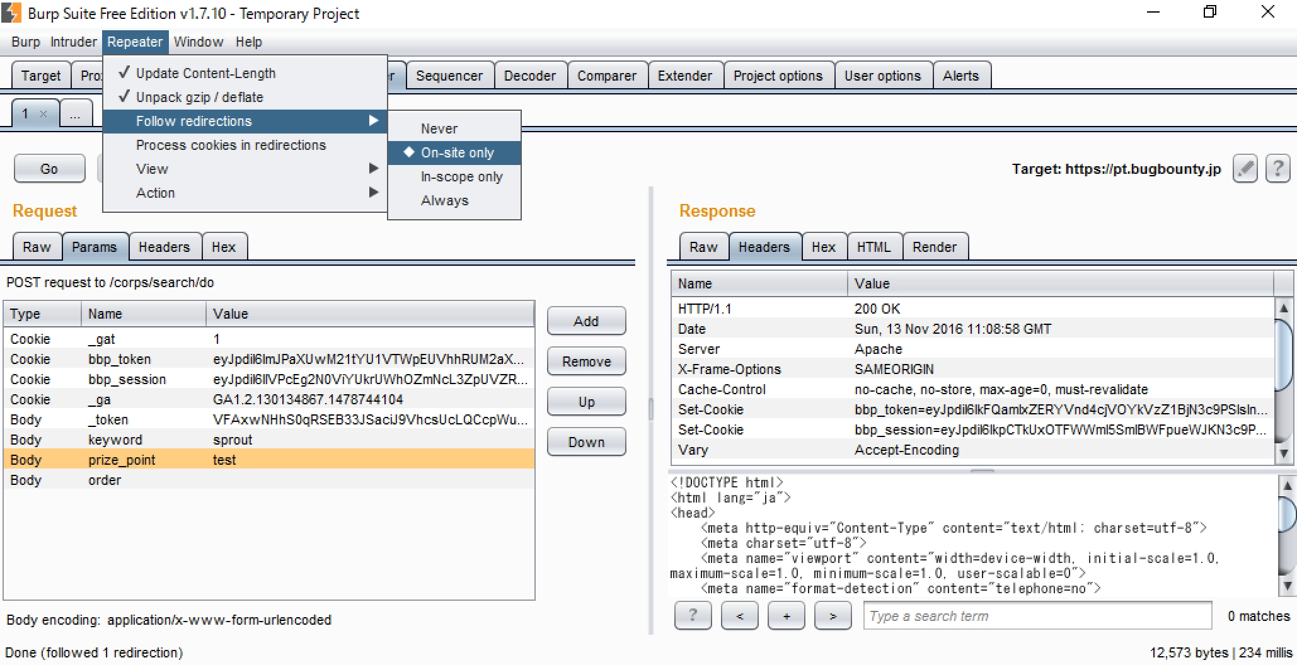Viewport: 1297px width, 665px height.
Task: Click Remove parameter button
Action: point(586,361)
